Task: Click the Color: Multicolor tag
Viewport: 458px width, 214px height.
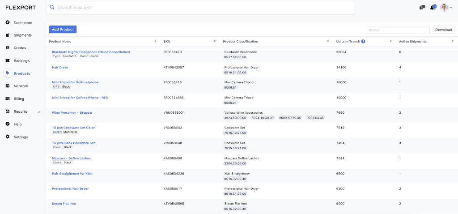Action: (x=65, y=132)
